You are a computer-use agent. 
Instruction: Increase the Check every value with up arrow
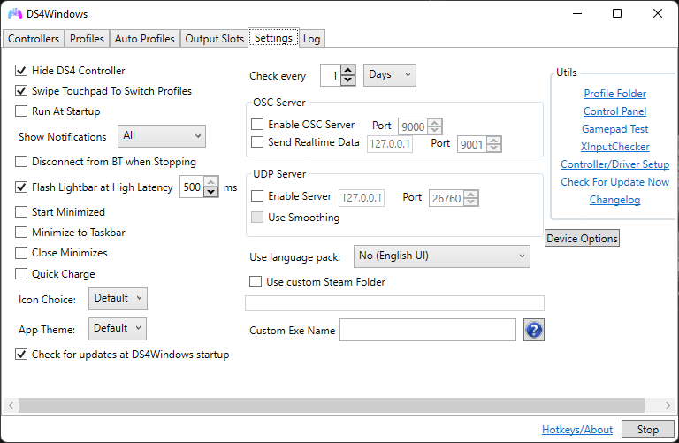(348, 70)
